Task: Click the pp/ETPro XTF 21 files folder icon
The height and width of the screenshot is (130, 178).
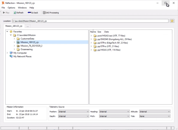Action: (x=95, y=46)
